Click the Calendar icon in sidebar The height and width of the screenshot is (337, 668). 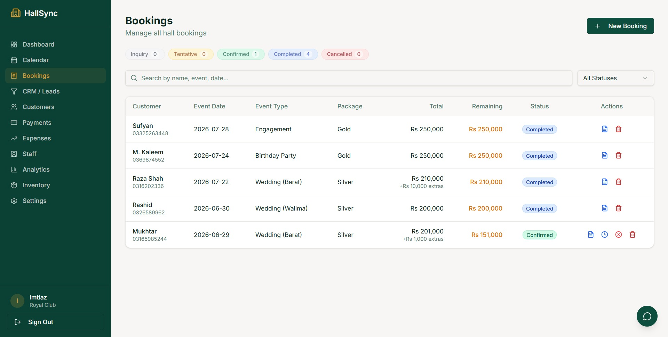(x=14, y=60)
